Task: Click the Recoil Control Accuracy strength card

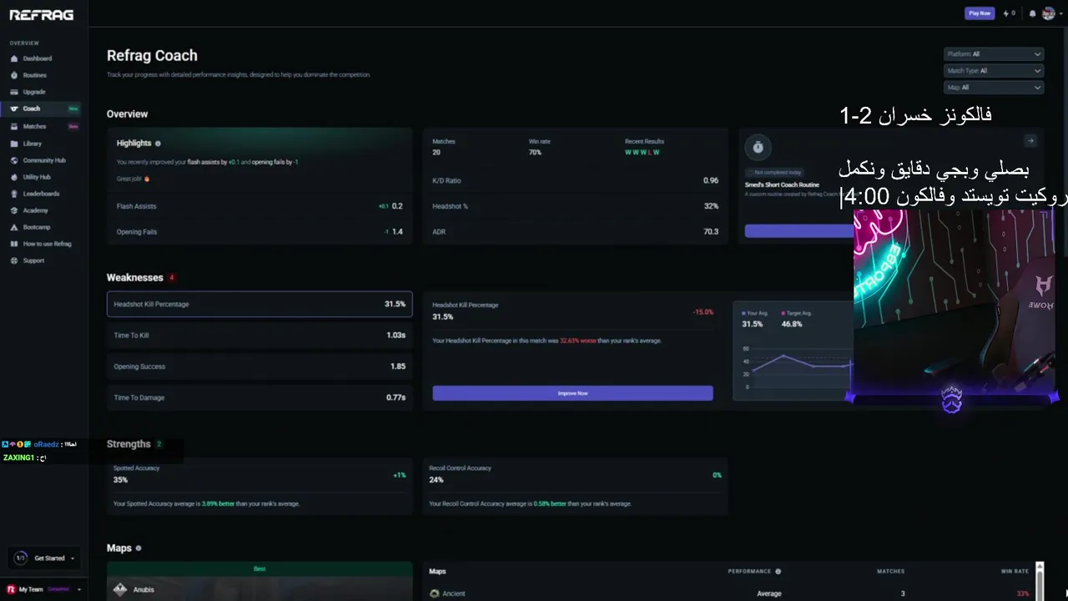Action: (x=575, y=486)
